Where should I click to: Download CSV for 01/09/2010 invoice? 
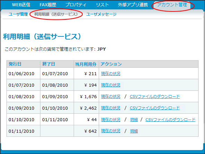click(155, 108)
